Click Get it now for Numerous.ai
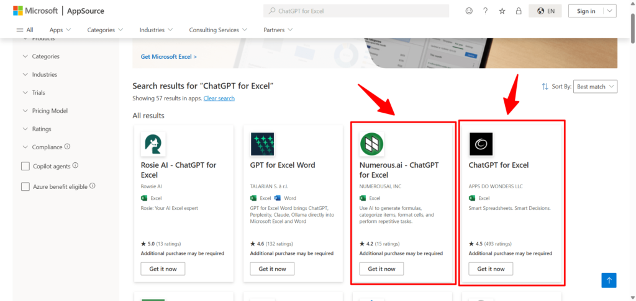 click(x=381, y=269)
